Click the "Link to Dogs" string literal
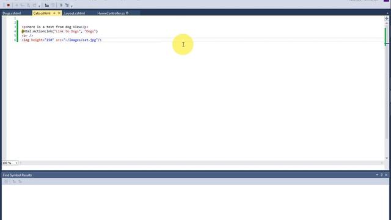This screenshot has height=220, width=391. 67,31
